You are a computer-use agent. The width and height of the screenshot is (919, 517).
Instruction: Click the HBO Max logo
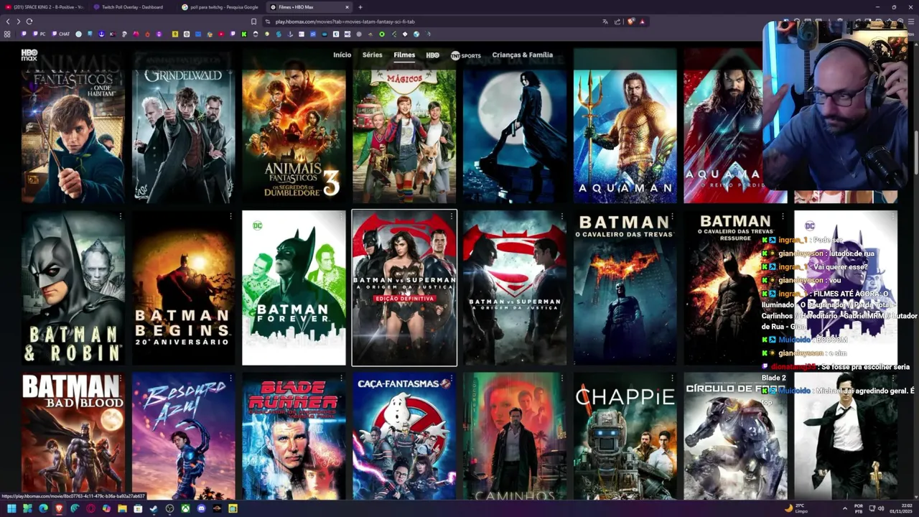tap(29, 55)
